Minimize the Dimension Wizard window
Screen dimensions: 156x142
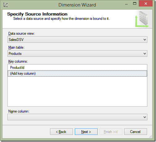click(x=126, y=4)
